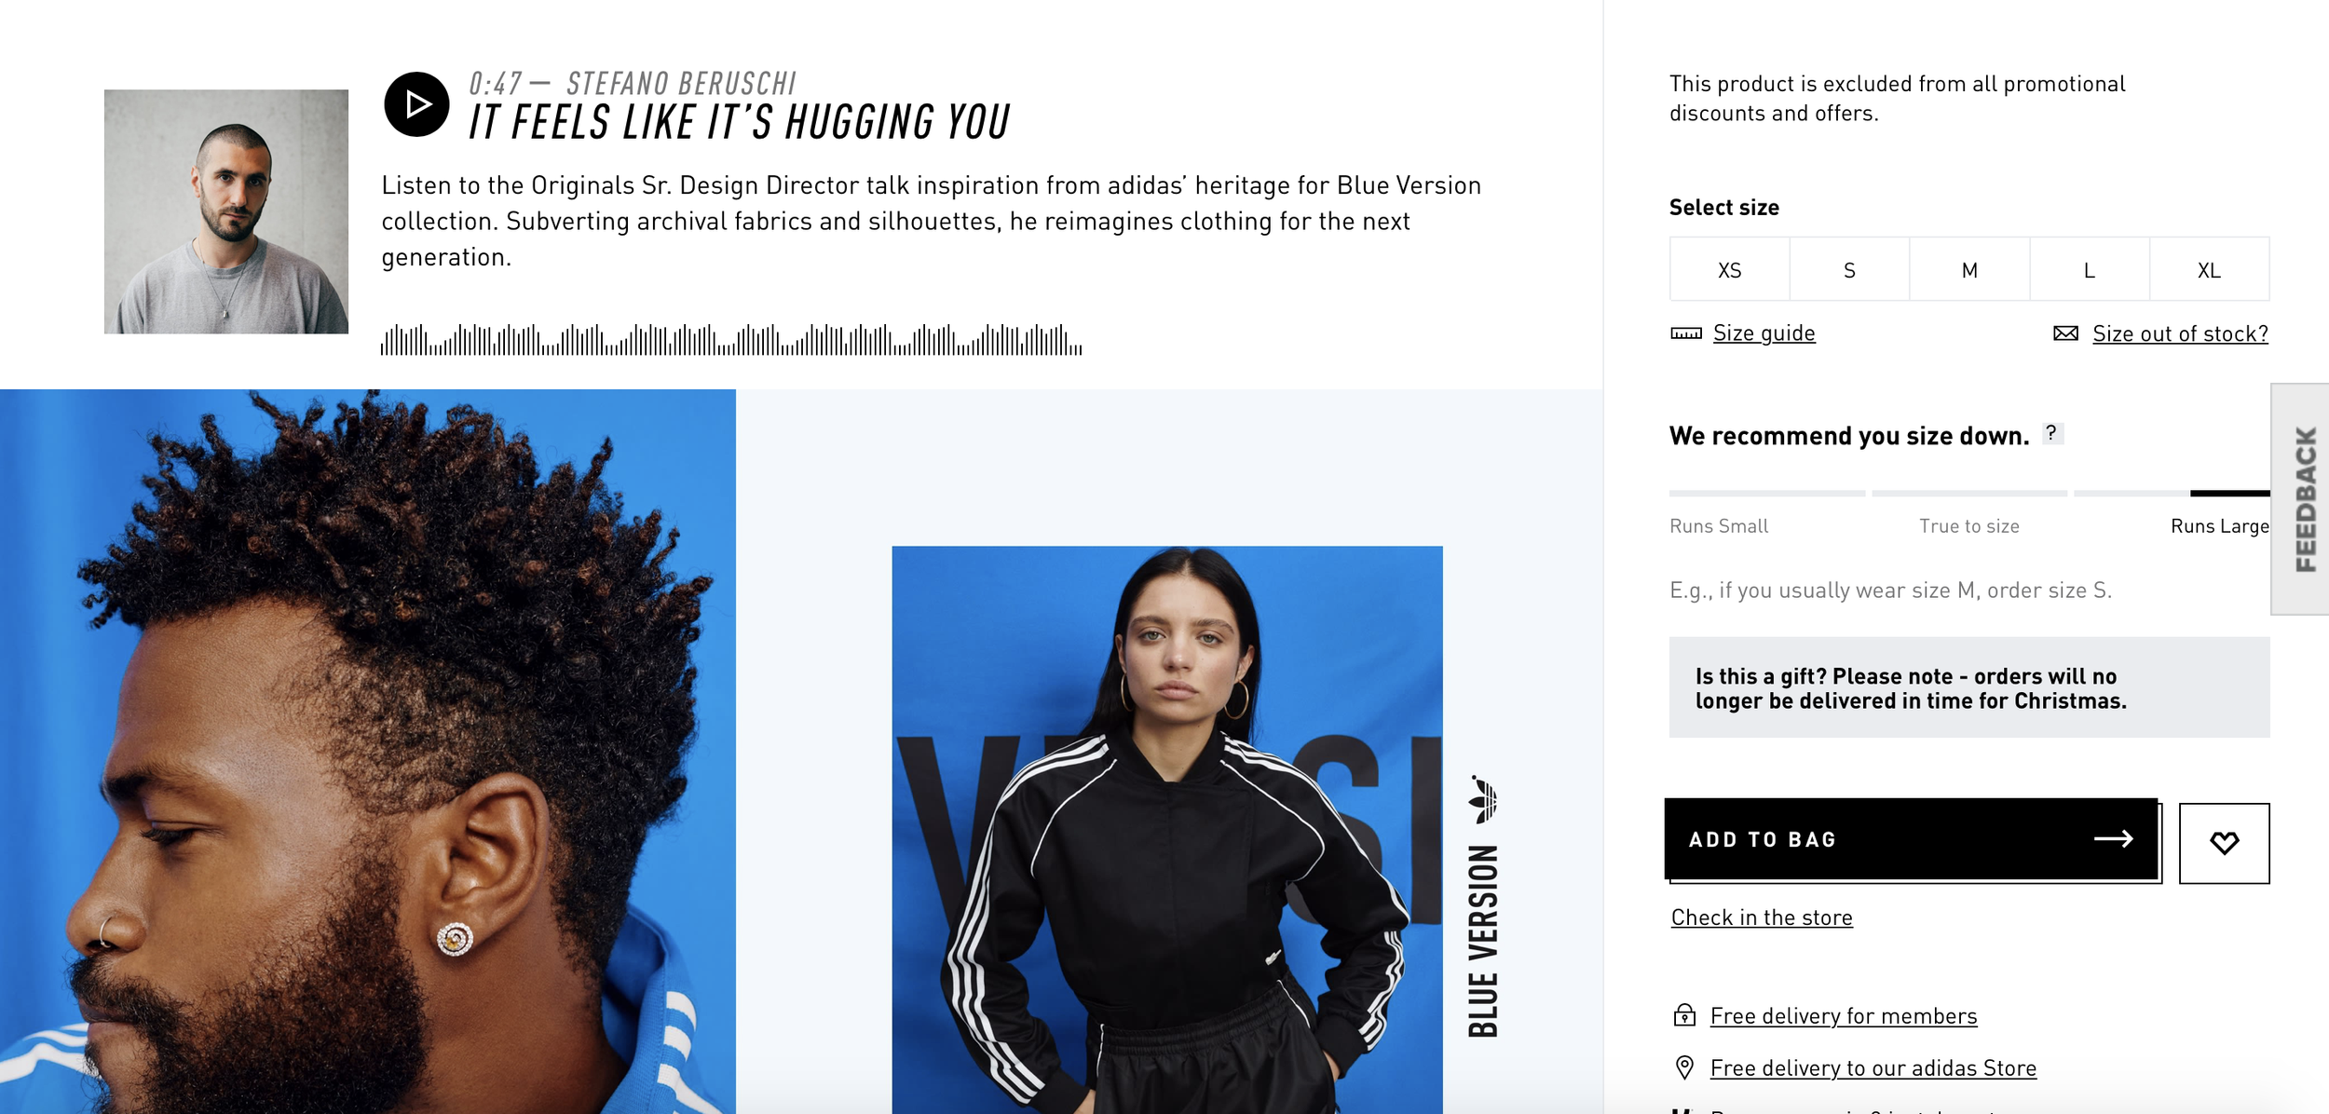
Task: Click the arrow on Add to Bag
Action: [2113, 839]
